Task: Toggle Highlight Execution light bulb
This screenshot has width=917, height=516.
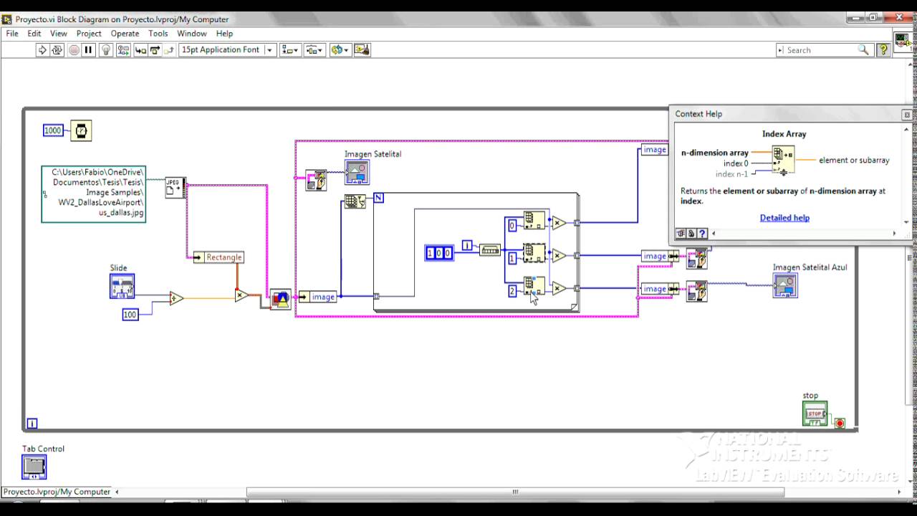Action: [x=106, y=49]
